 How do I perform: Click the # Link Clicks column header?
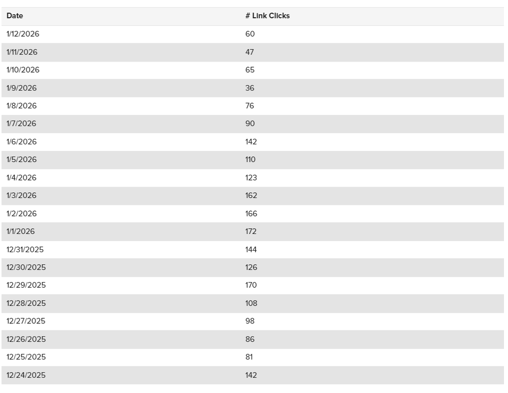pos(267,16)
